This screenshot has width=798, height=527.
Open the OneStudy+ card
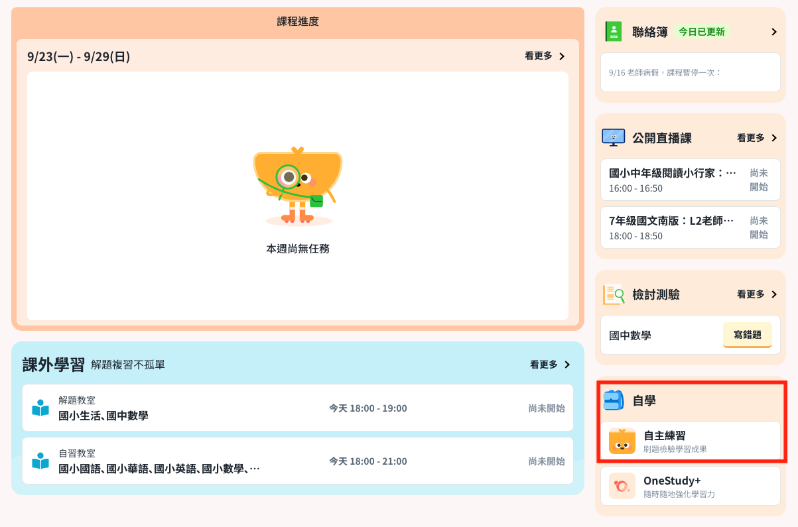click(691, 486)
